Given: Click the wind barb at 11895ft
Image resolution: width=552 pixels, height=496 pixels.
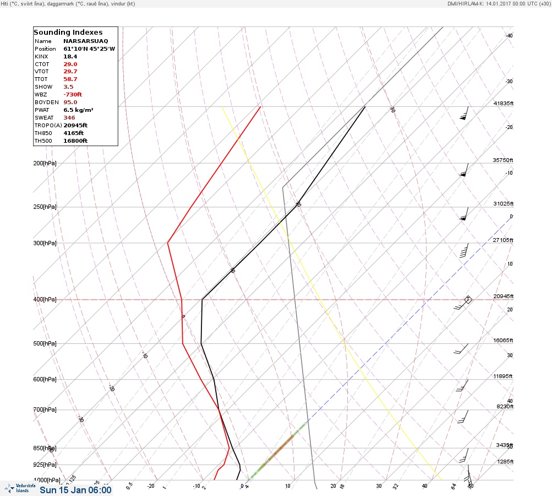Looking at the screenshot, I should (x=462, y=385).
